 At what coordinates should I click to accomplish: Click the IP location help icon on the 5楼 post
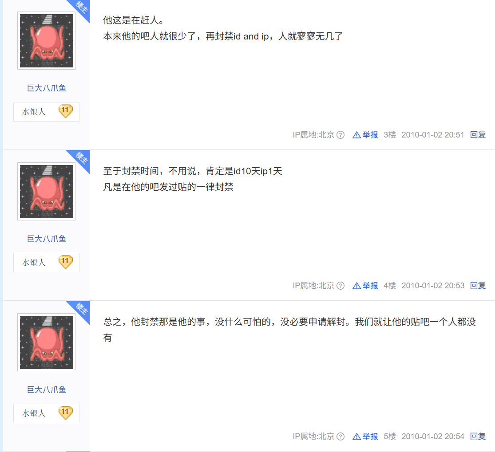(341, 436)
